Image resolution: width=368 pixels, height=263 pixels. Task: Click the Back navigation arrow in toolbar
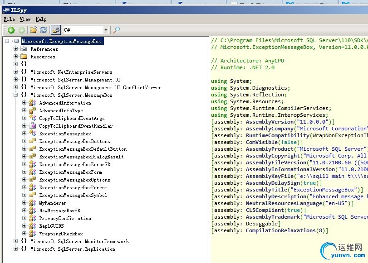tap(11, 30)
